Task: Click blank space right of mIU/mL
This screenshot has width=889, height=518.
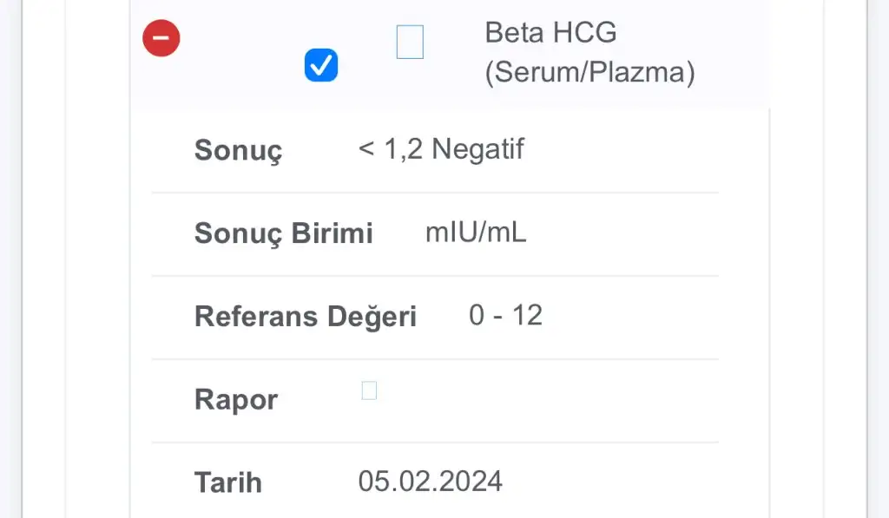Action: point(622,233)
